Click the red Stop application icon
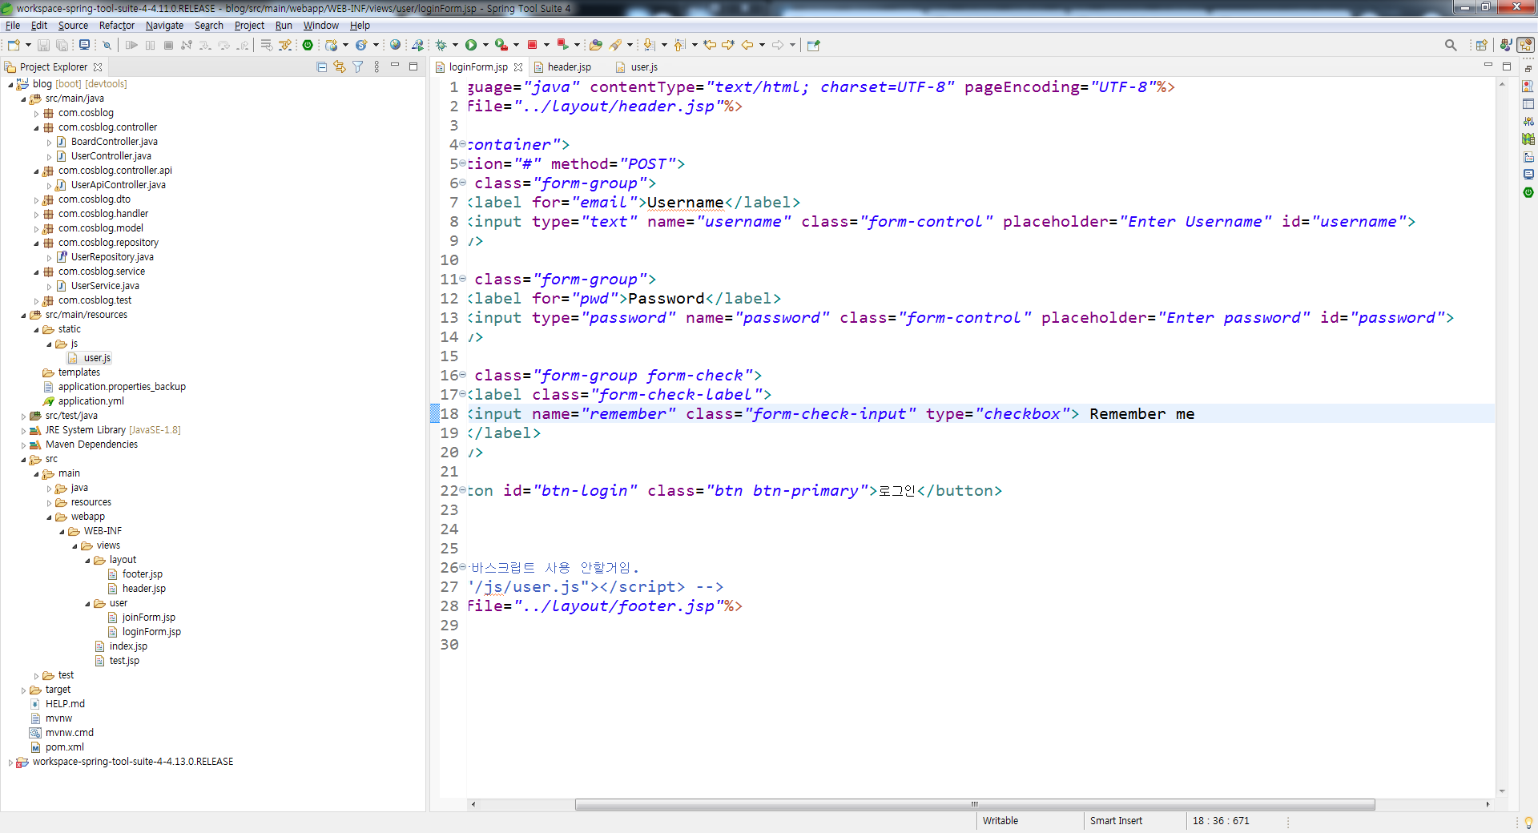The width and height of the screenshot is (1538, 833). [x=532, y=45]
